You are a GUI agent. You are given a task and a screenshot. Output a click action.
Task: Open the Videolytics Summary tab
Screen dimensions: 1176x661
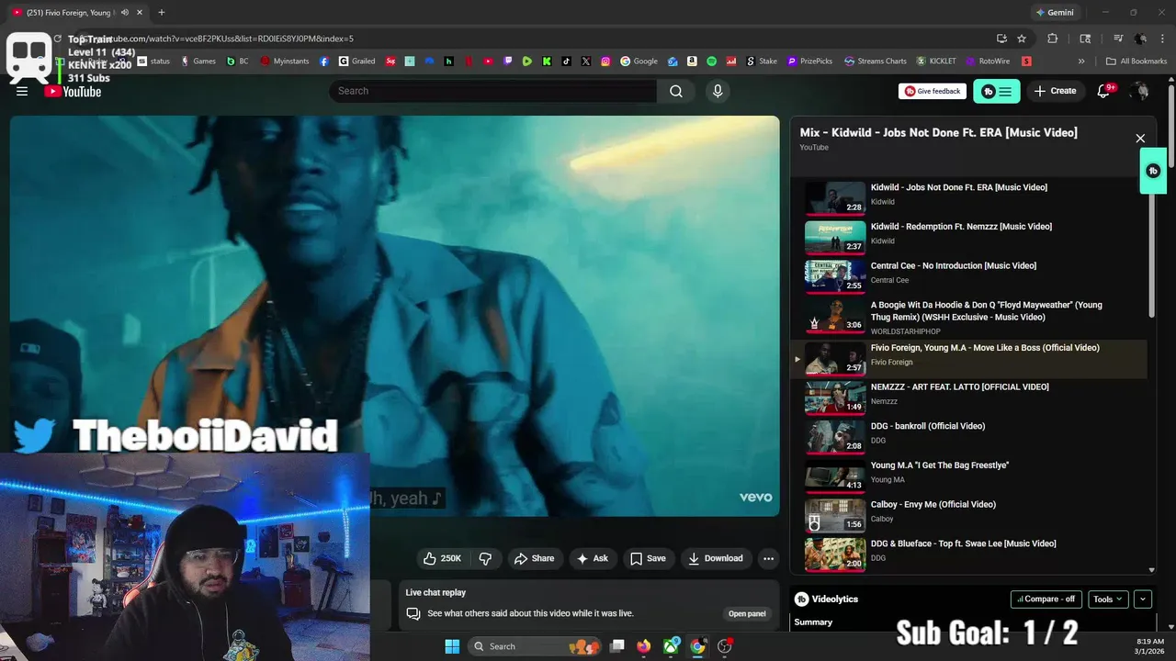(x=813, y=622)
